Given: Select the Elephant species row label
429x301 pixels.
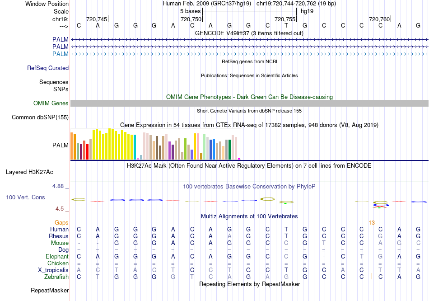Looking at the screenshot, I should [x=57, y=256].
